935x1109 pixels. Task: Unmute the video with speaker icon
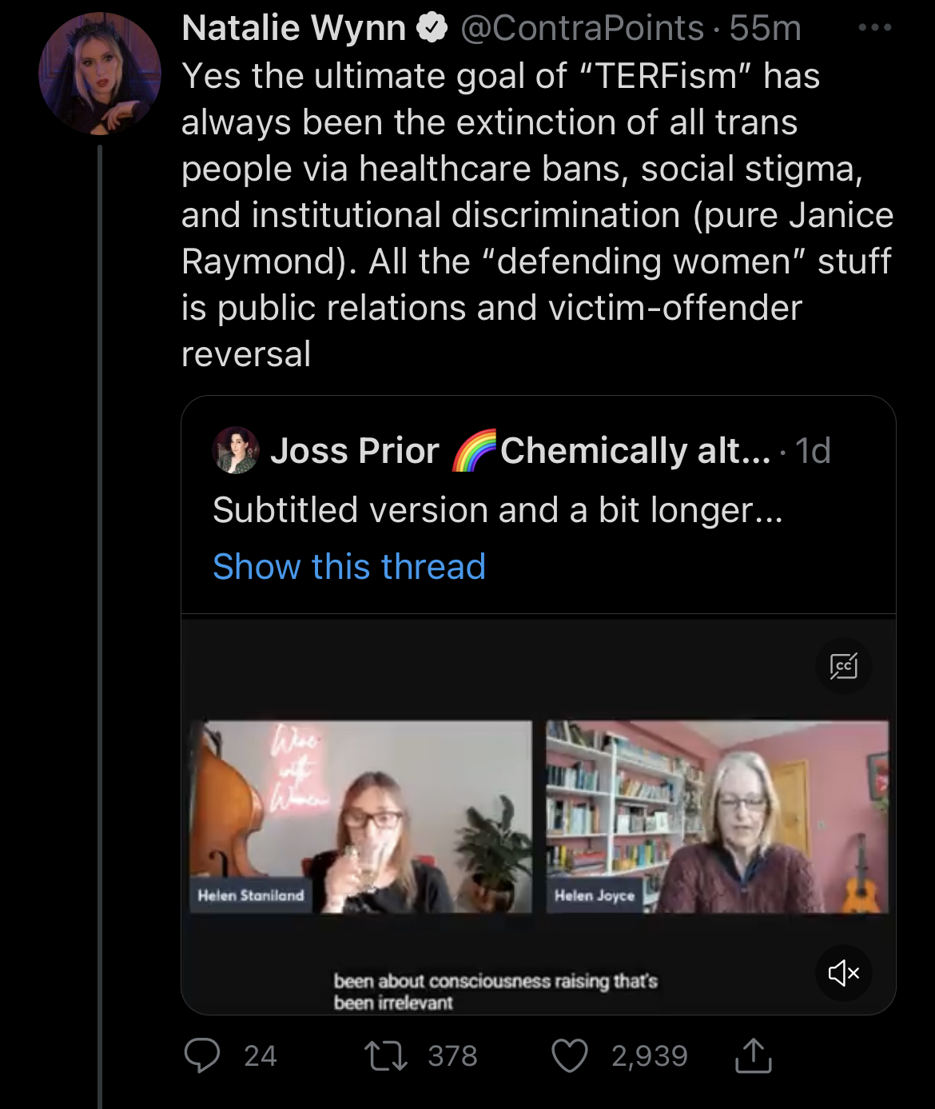(844, 972)
